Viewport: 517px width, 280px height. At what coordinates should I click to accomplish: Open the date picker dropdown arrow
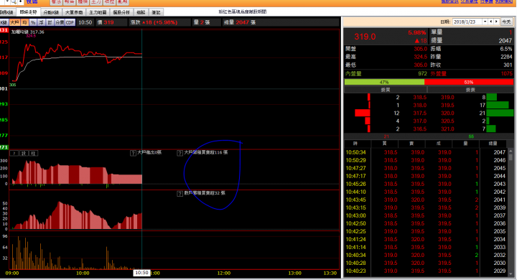click(x=485, y=22)
